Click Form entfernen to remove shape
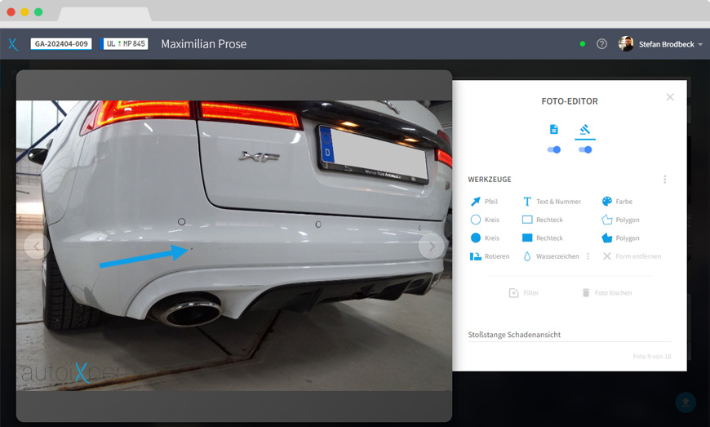Image resolution: width=710 pixels, height=427 pixels. pos(632,256)
